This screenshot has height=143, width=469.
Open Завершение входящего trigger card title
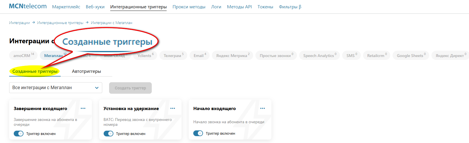(x=40, y=109)
